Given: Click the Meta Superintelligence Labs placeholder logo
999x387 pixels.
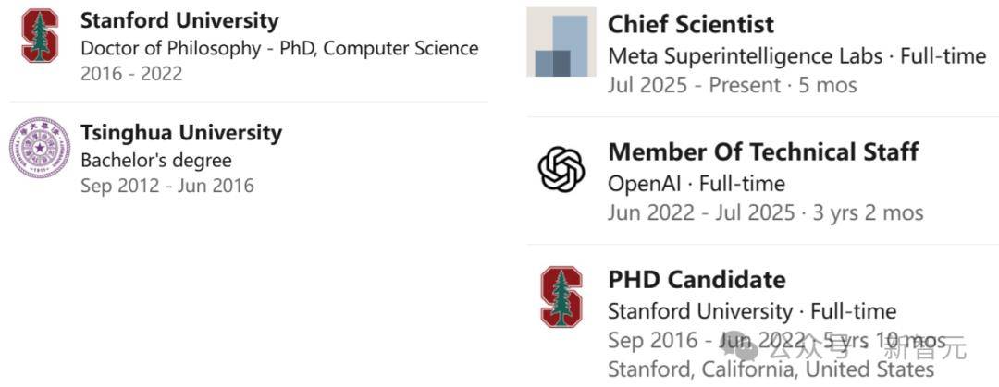Looking at the screenshot, I should (561, 42).
